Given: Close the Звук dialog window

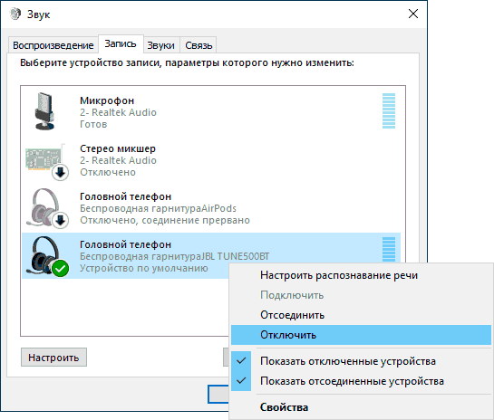Looking at the screenshot, I should (x=413, y=14).
